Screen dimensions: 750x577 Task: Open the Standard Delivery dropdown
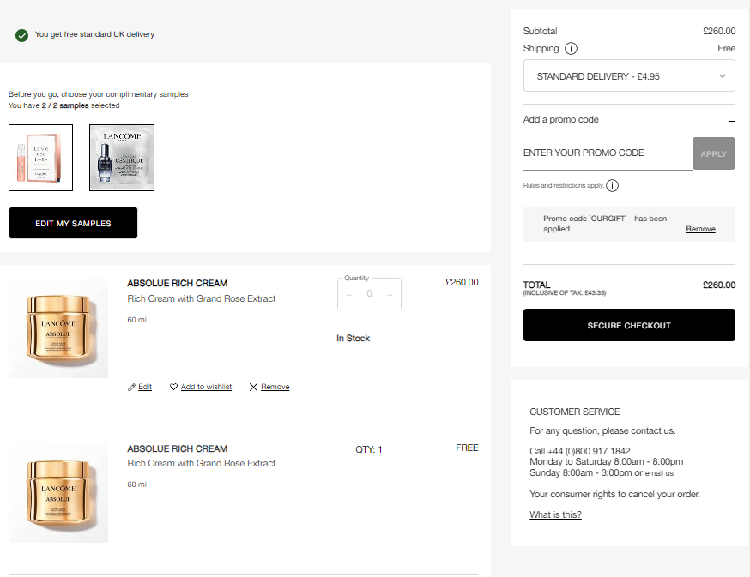tap(629, 76)
